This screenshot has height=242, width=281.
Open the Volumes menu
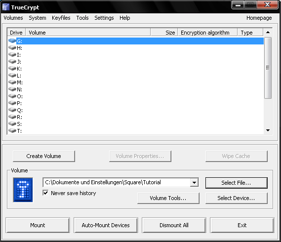[13, 18]
